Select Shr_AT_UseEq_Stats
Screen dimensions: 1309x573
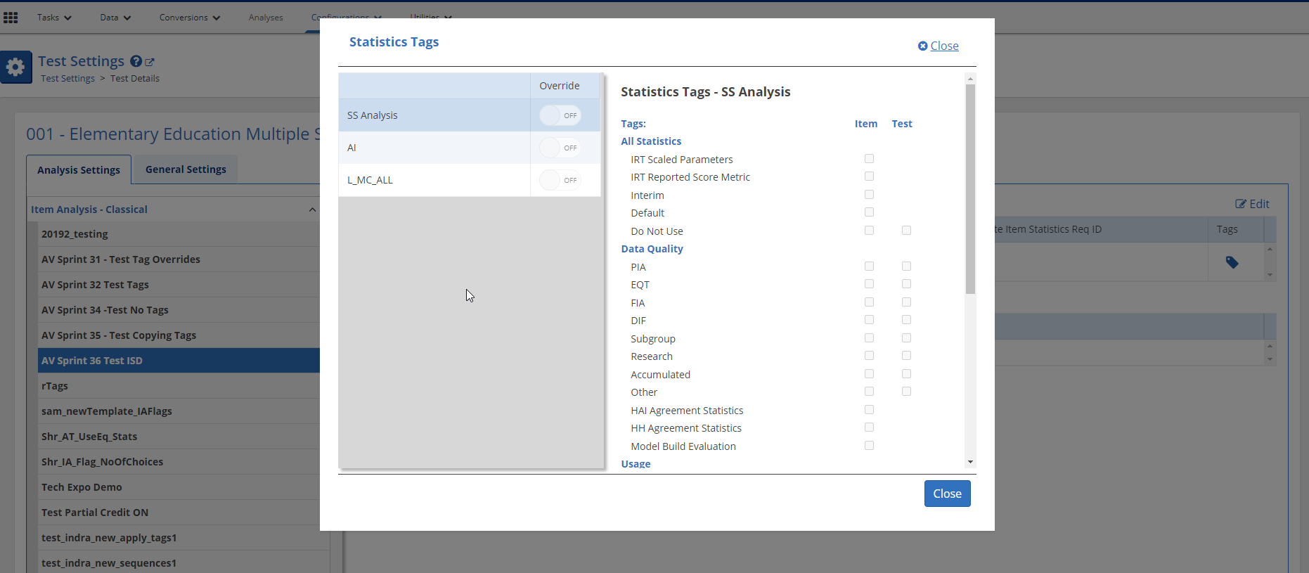179,437
